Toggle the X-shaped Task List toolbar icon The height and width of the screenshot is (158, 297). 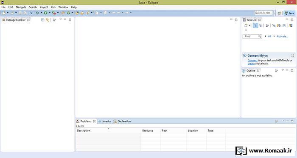pyautogui.click(x=274, y=25)
